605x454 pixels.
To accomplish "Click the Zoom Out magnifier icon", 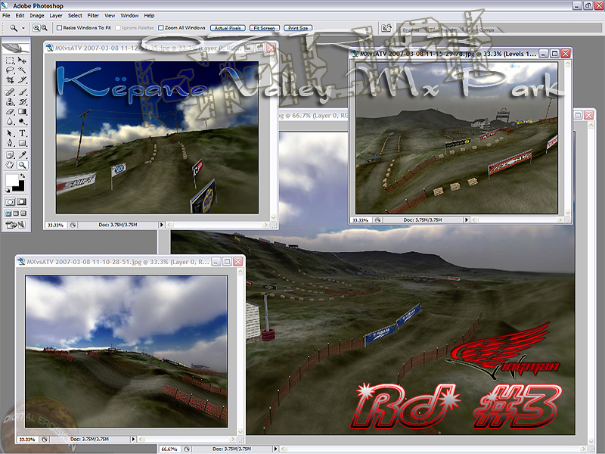I will click(x=45, y=27).
